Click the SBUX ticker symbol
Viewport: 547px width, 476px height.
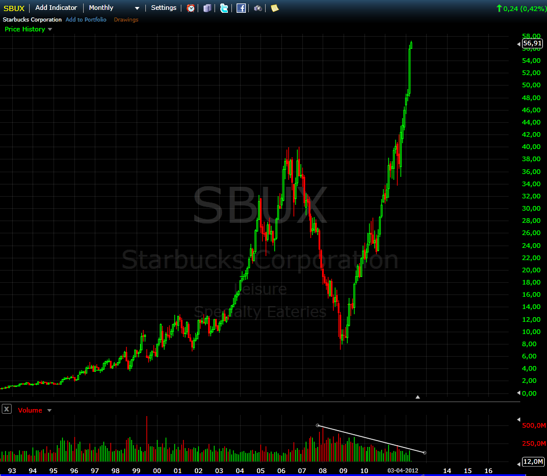(14, 8)
